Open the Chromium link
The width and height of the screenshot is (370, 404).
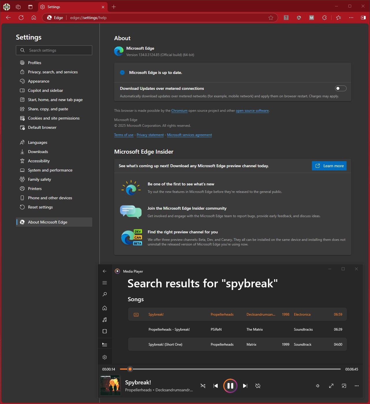tap(179, 111)
